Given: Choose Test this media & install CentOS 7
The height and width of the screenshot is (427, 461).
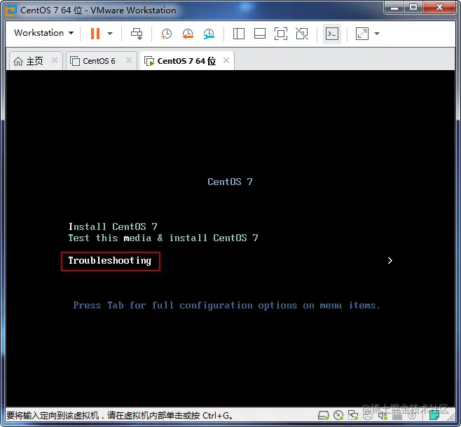Looking at the screenshot, I should click(163, 238).
